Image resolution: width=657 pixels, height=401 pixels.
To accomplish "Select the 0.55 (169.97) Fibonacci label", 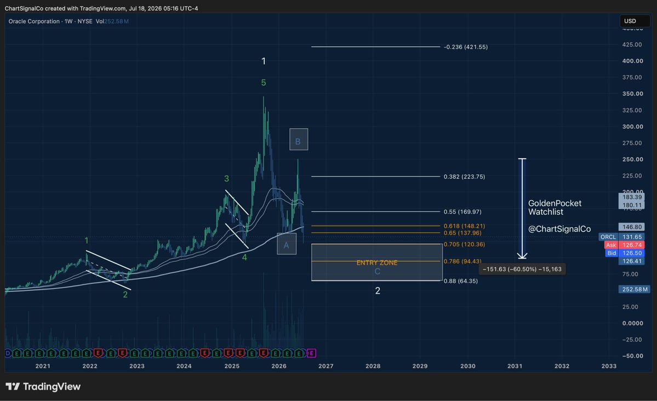I will point(462,212).
